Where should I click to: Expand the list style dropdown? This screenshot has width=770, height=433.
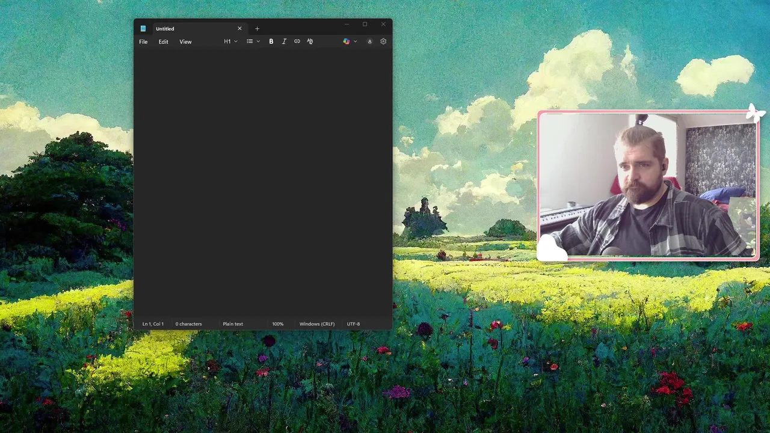click(x=253, y=41)
